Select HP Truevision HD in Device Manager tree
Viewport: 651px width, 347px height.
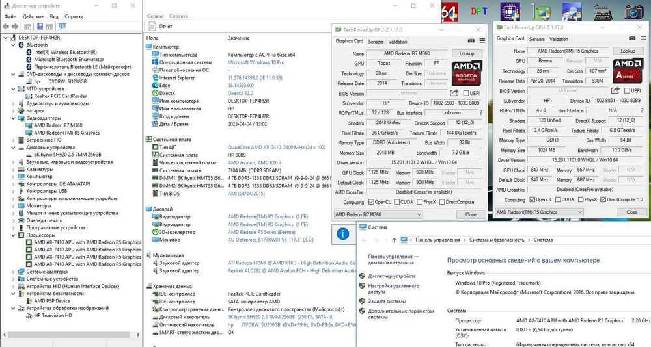coord(53,316)
